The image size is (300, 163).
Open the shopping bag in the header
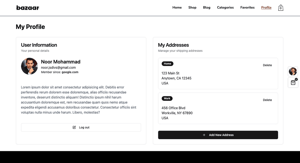coord(281,8)
